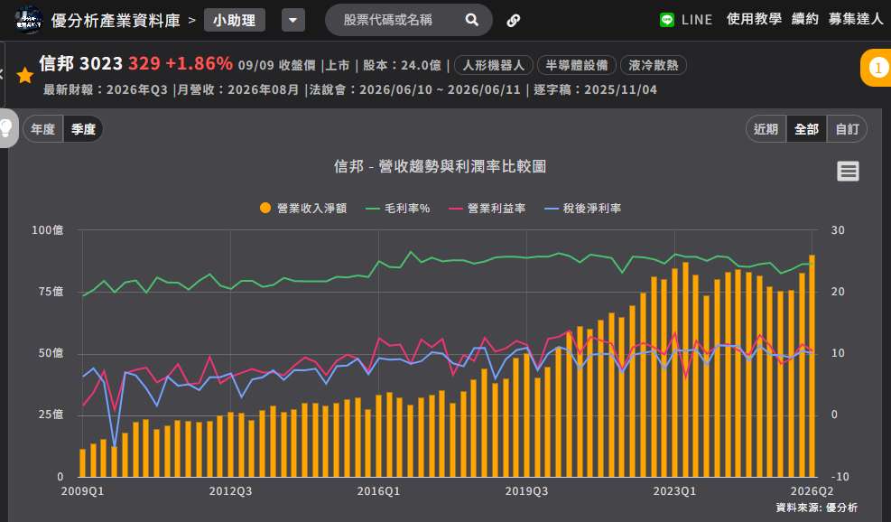Image resolution: width=891 pixels, height=522 pixels.
Task: Select the 近期 range tab
Action: (766, 129)
